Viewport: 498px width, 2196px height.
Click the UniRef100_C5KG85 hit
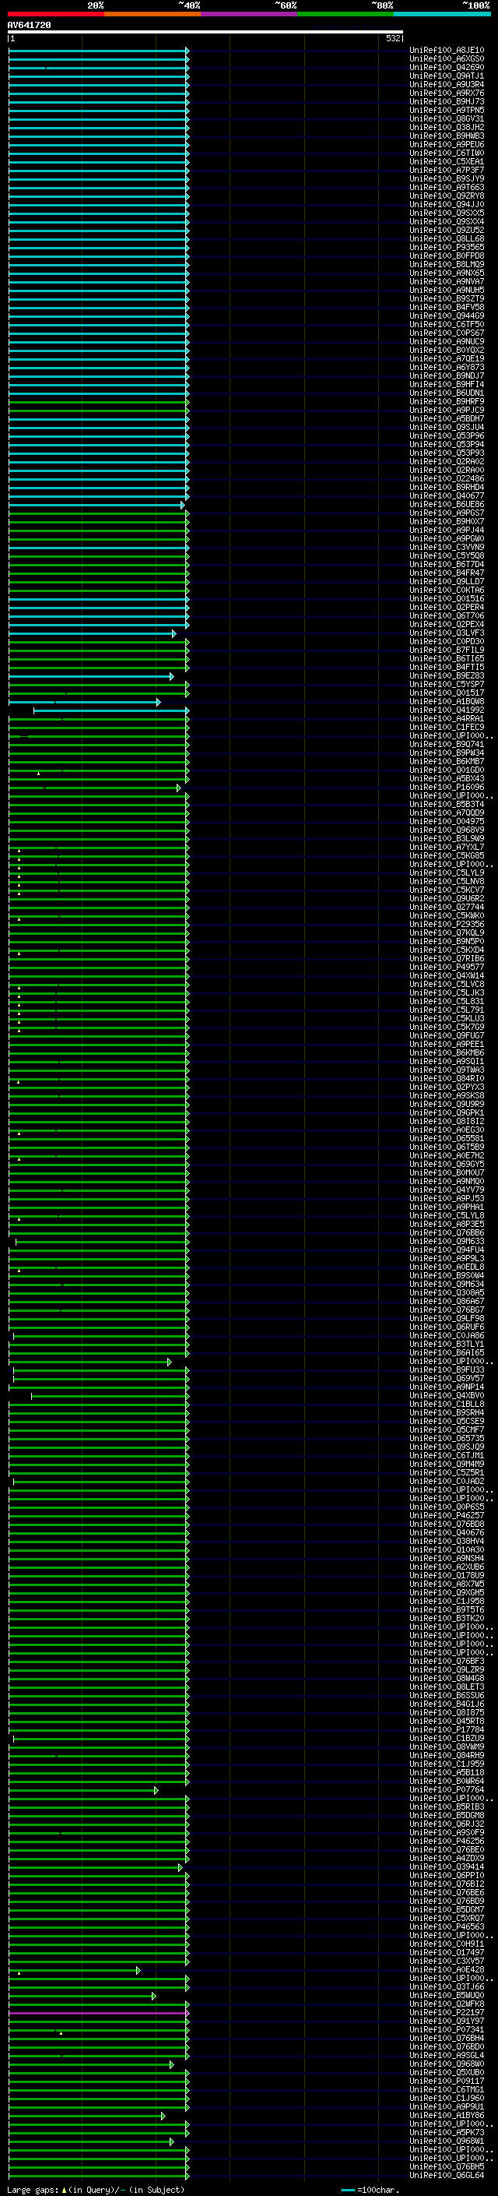447,856
